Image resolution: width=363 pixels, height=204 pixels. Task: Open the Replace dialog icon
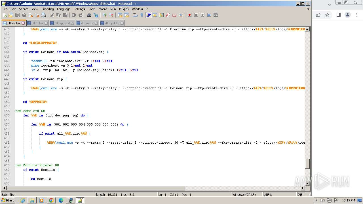pyautogui.click(x=96, y=15)
